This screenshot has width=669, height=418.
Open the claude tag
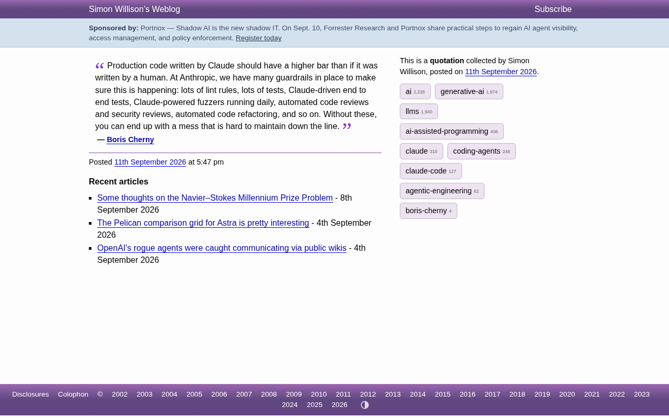[421, 151]
